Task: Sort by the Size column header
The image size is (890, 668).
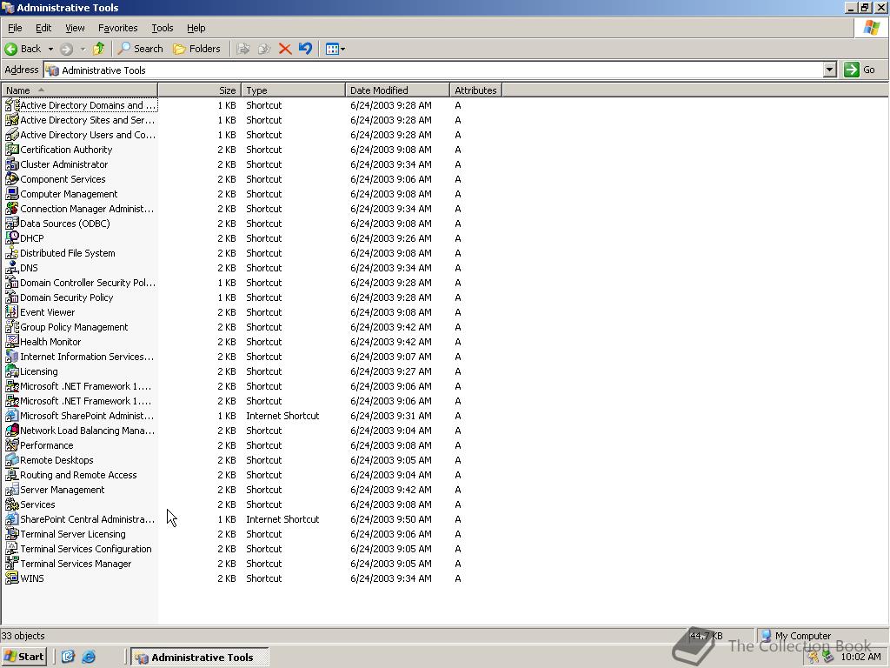Action: [200, 90]
